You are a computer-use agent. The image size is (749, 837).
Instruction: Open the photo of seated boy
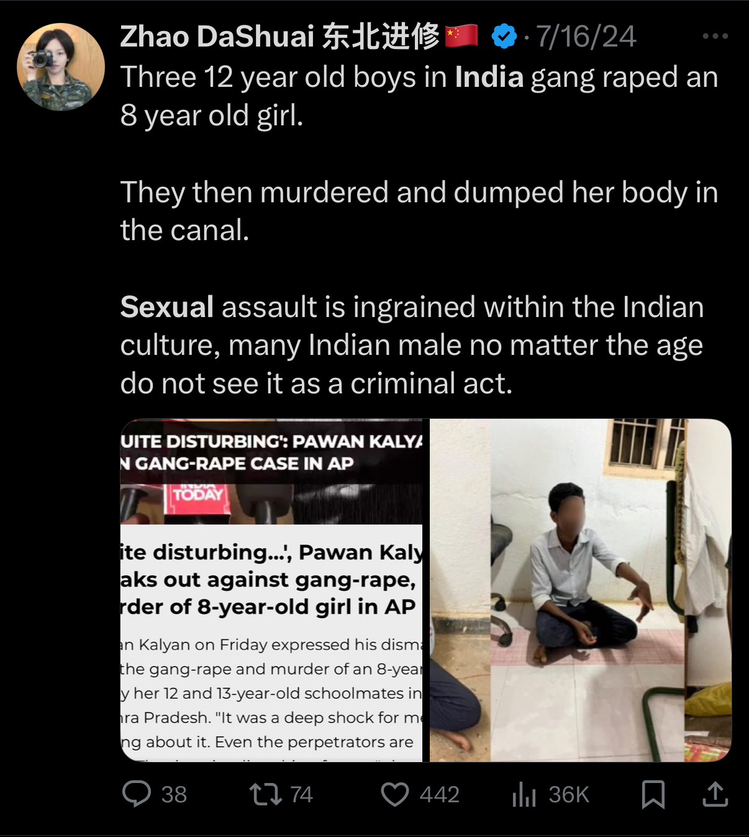click(x=581, y=590)
